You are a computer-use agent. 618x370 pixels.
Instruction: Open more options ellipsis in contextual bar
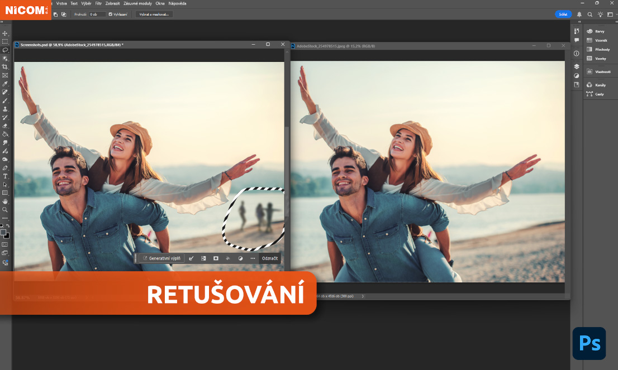tap(253, 258)
